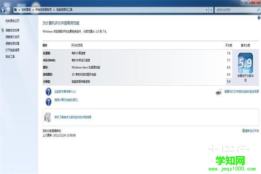Click the control panel icon in address bar
This screenshot has width=261, height=174.
point(16,10)
